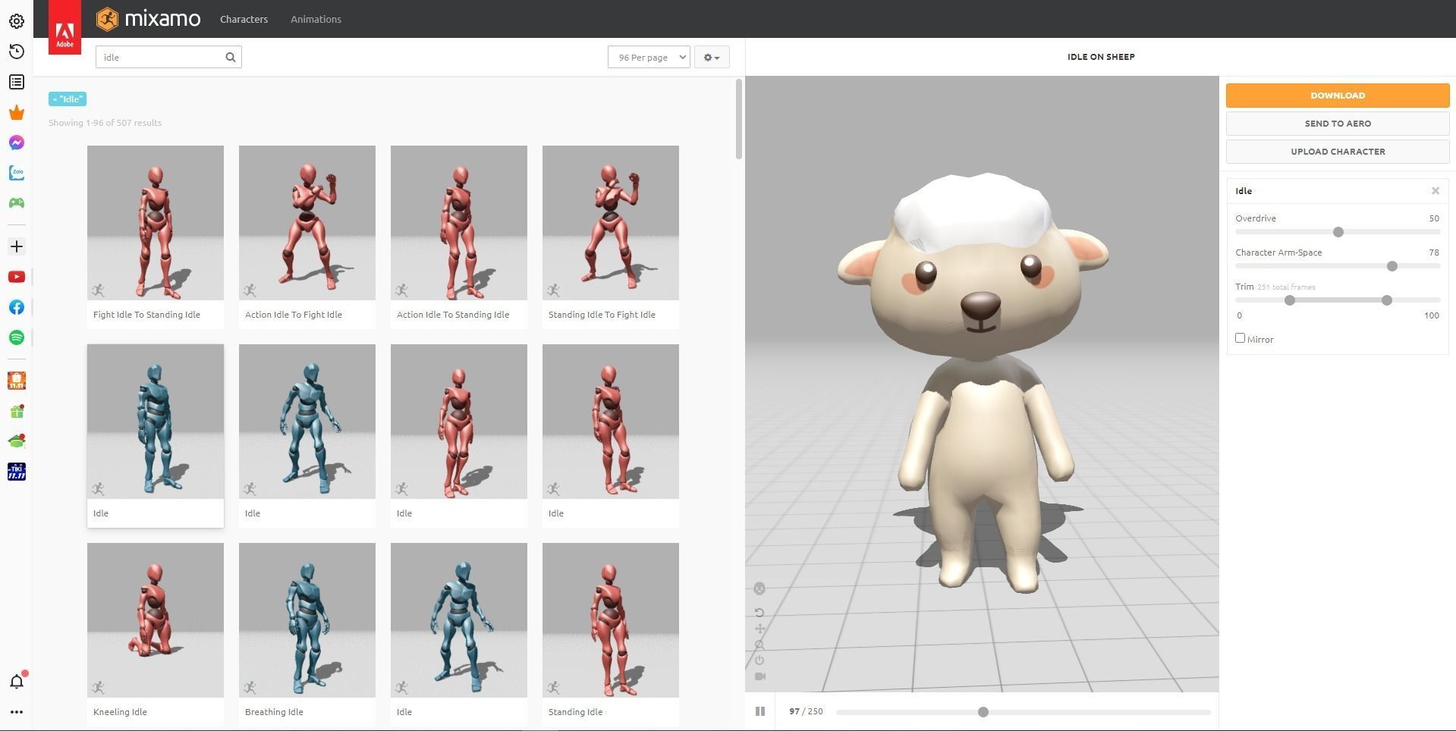The image size is (1456, 731).
Task: Click the viewport power icon
Action: (x=759, y=660)
